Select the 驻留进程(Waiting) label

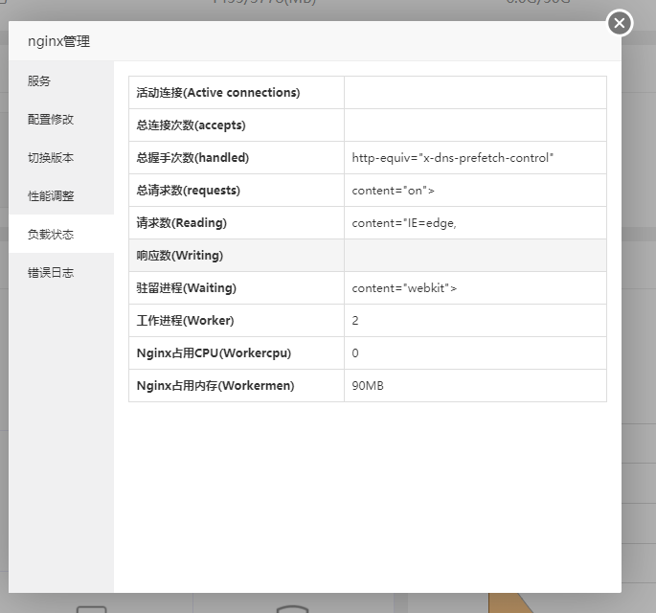click(186, 288)
